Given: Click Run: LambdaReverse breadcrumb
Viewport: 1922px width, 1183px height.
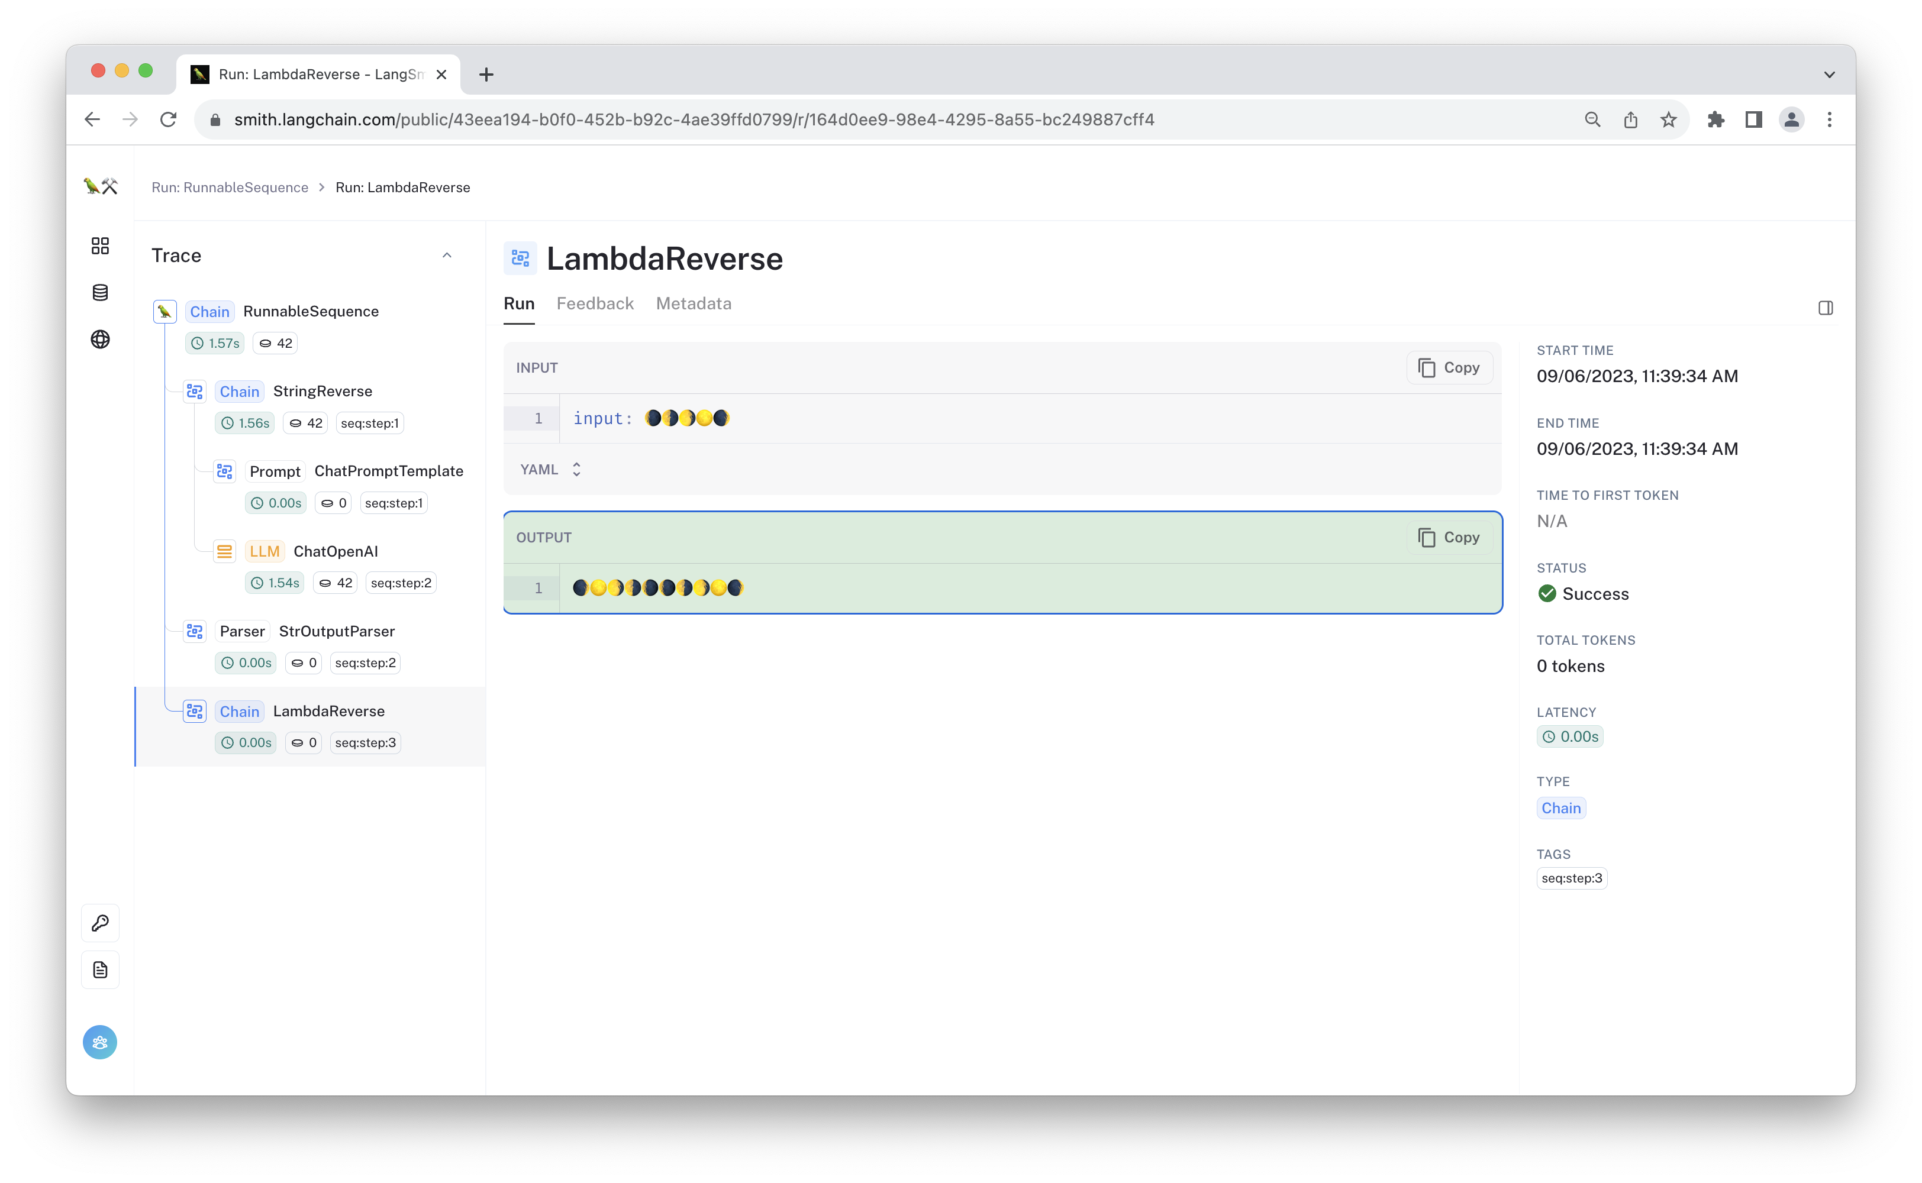Looking at the screenshot, I should [x=403, y=187].
